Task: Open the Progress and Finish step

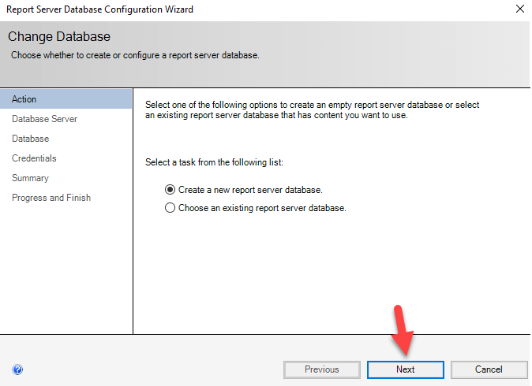Action: (51, 198)
